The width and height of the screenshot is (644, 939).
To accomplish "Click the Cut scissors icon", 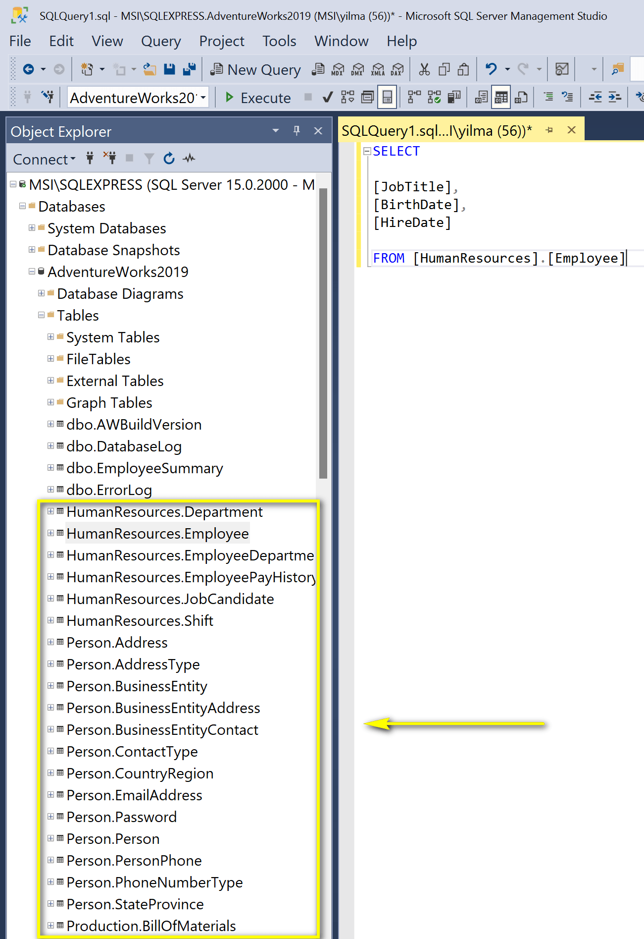I will [424, 69].
